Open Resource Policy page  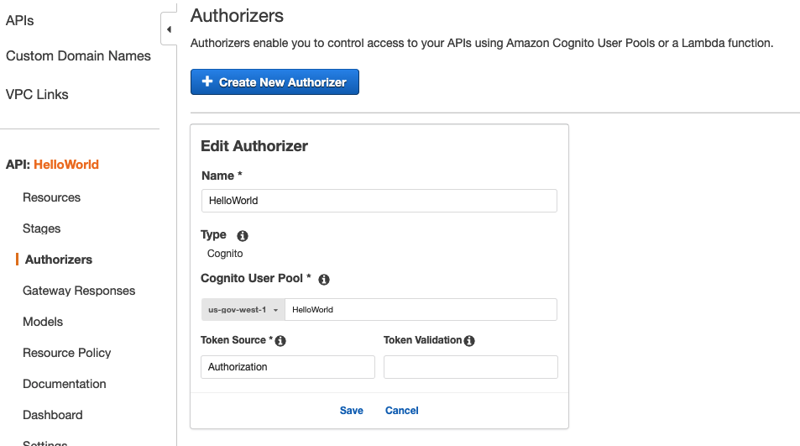coord(67,353)
